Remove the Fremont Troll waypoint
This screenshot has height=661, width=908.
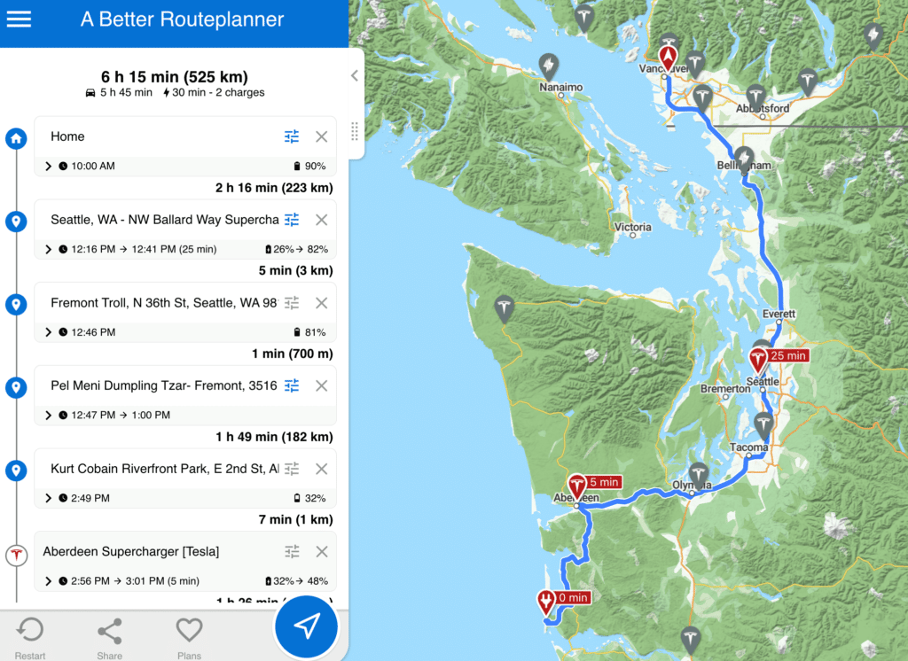click(321, 303)
